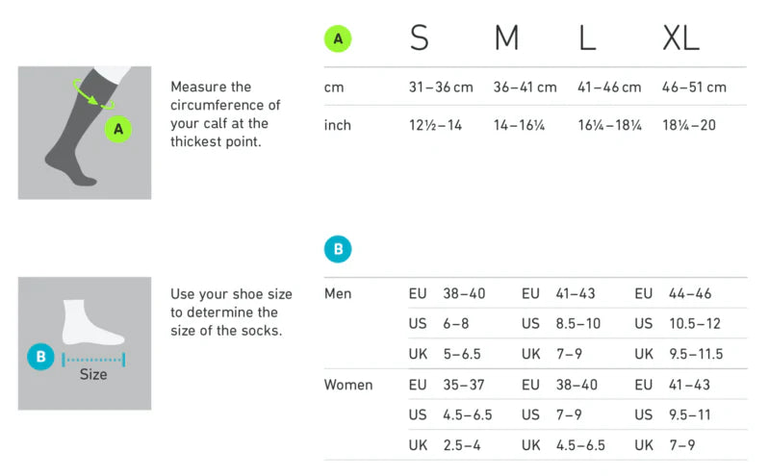The image size is (769, 476).
Task: Click the 36–41 cm calf measurement
Action: click(525, 88)
